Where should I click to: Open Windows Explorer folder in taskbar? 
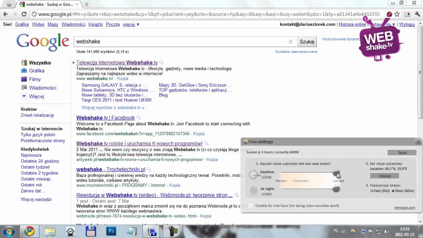(x=50, y=231)
